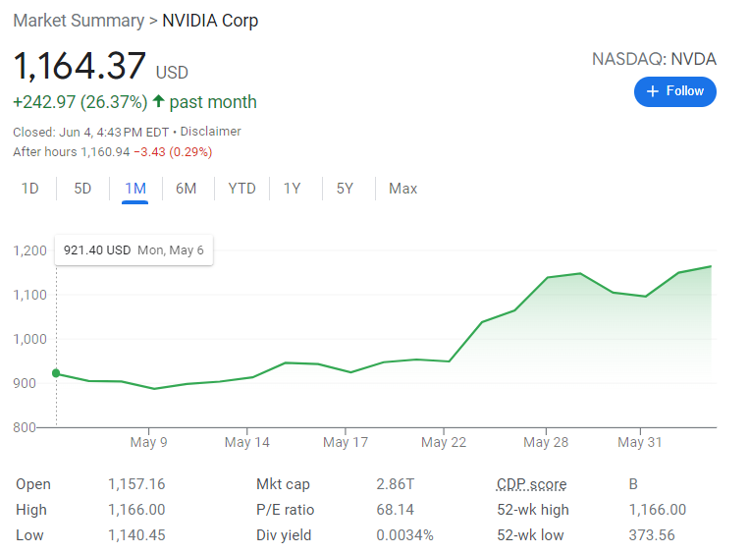Click the -3.43 (0.29%) after-hours change

coord(173,152)
